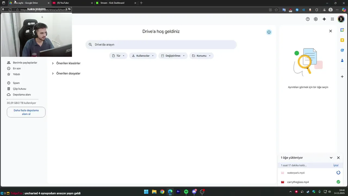The height and width of the screenshot is (196, 348).
Task: Click the Google Translate extension icon
Action: pos(284,10)
